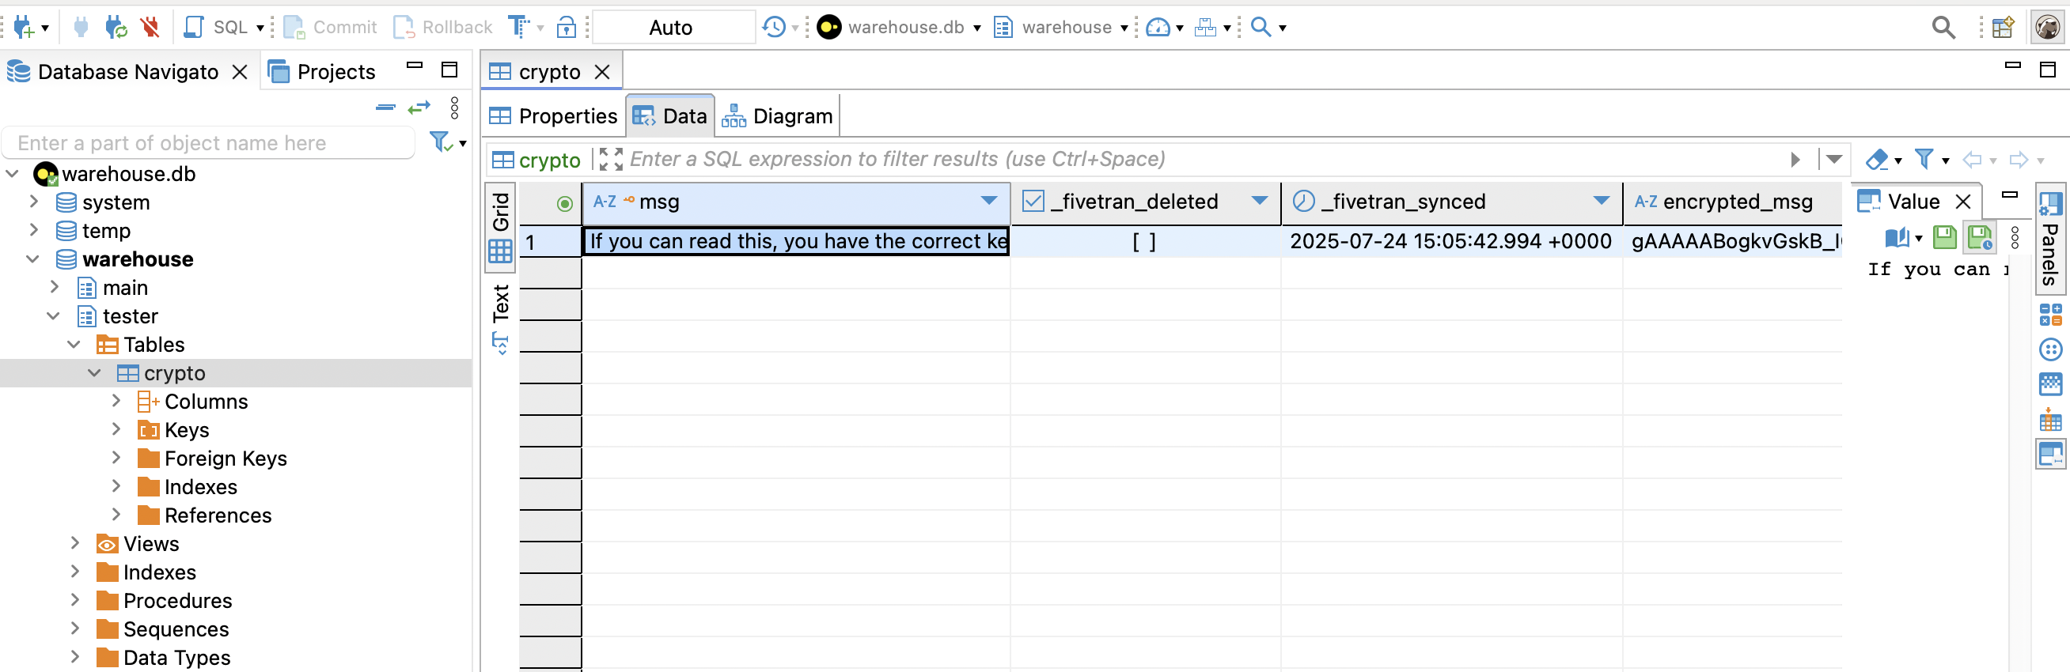Image resolution: width=2070 pixels, height=672 pixels.
Task: Switch to the Properties tab
Action: [554, 116]
